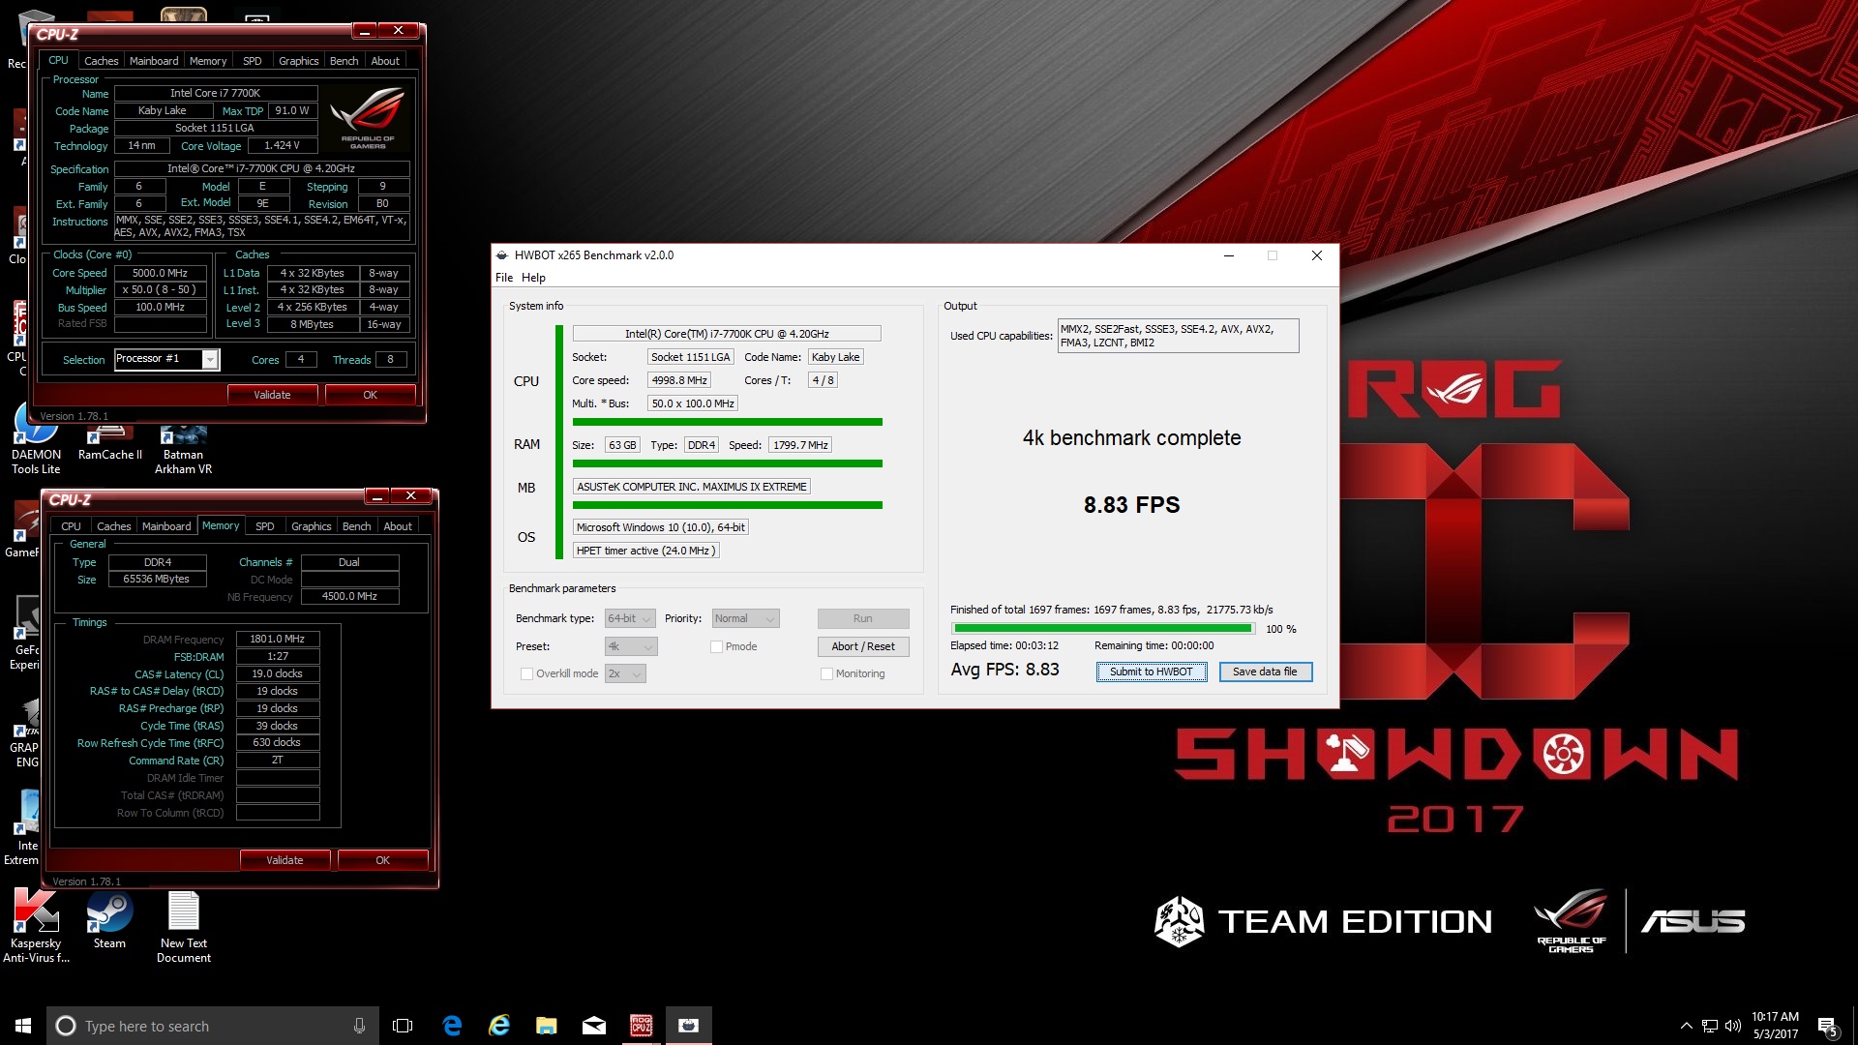Viewport: 1858px width, 1045px height.
Task: Toggle the Overkill mode checkbox
Action: click(526, 673)
